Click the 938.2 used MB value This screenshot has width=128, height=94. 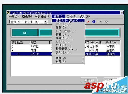coord(90,54)
